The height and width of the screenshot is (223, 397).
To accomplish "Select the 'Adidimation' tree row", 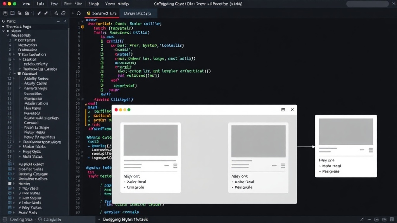I will (x=36, y=103).
